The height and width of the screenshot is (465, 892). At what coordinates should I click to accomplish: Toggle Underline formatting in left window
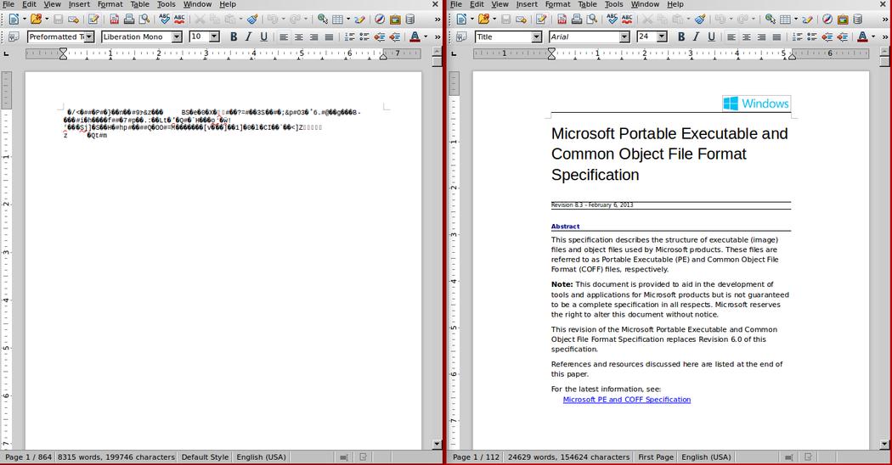point(263,37)
